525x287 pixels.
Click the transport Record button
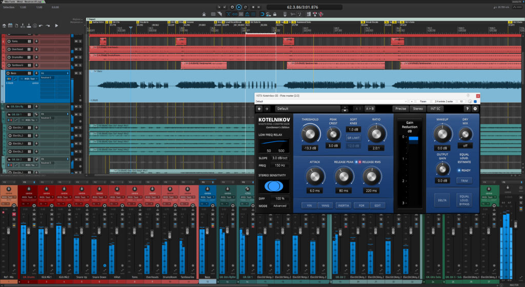click(x=232, y=7)
